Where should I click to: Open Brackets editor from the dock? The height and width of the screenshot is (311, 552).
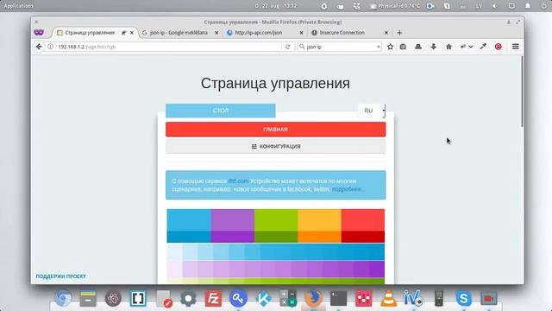[x=138, y=298]
